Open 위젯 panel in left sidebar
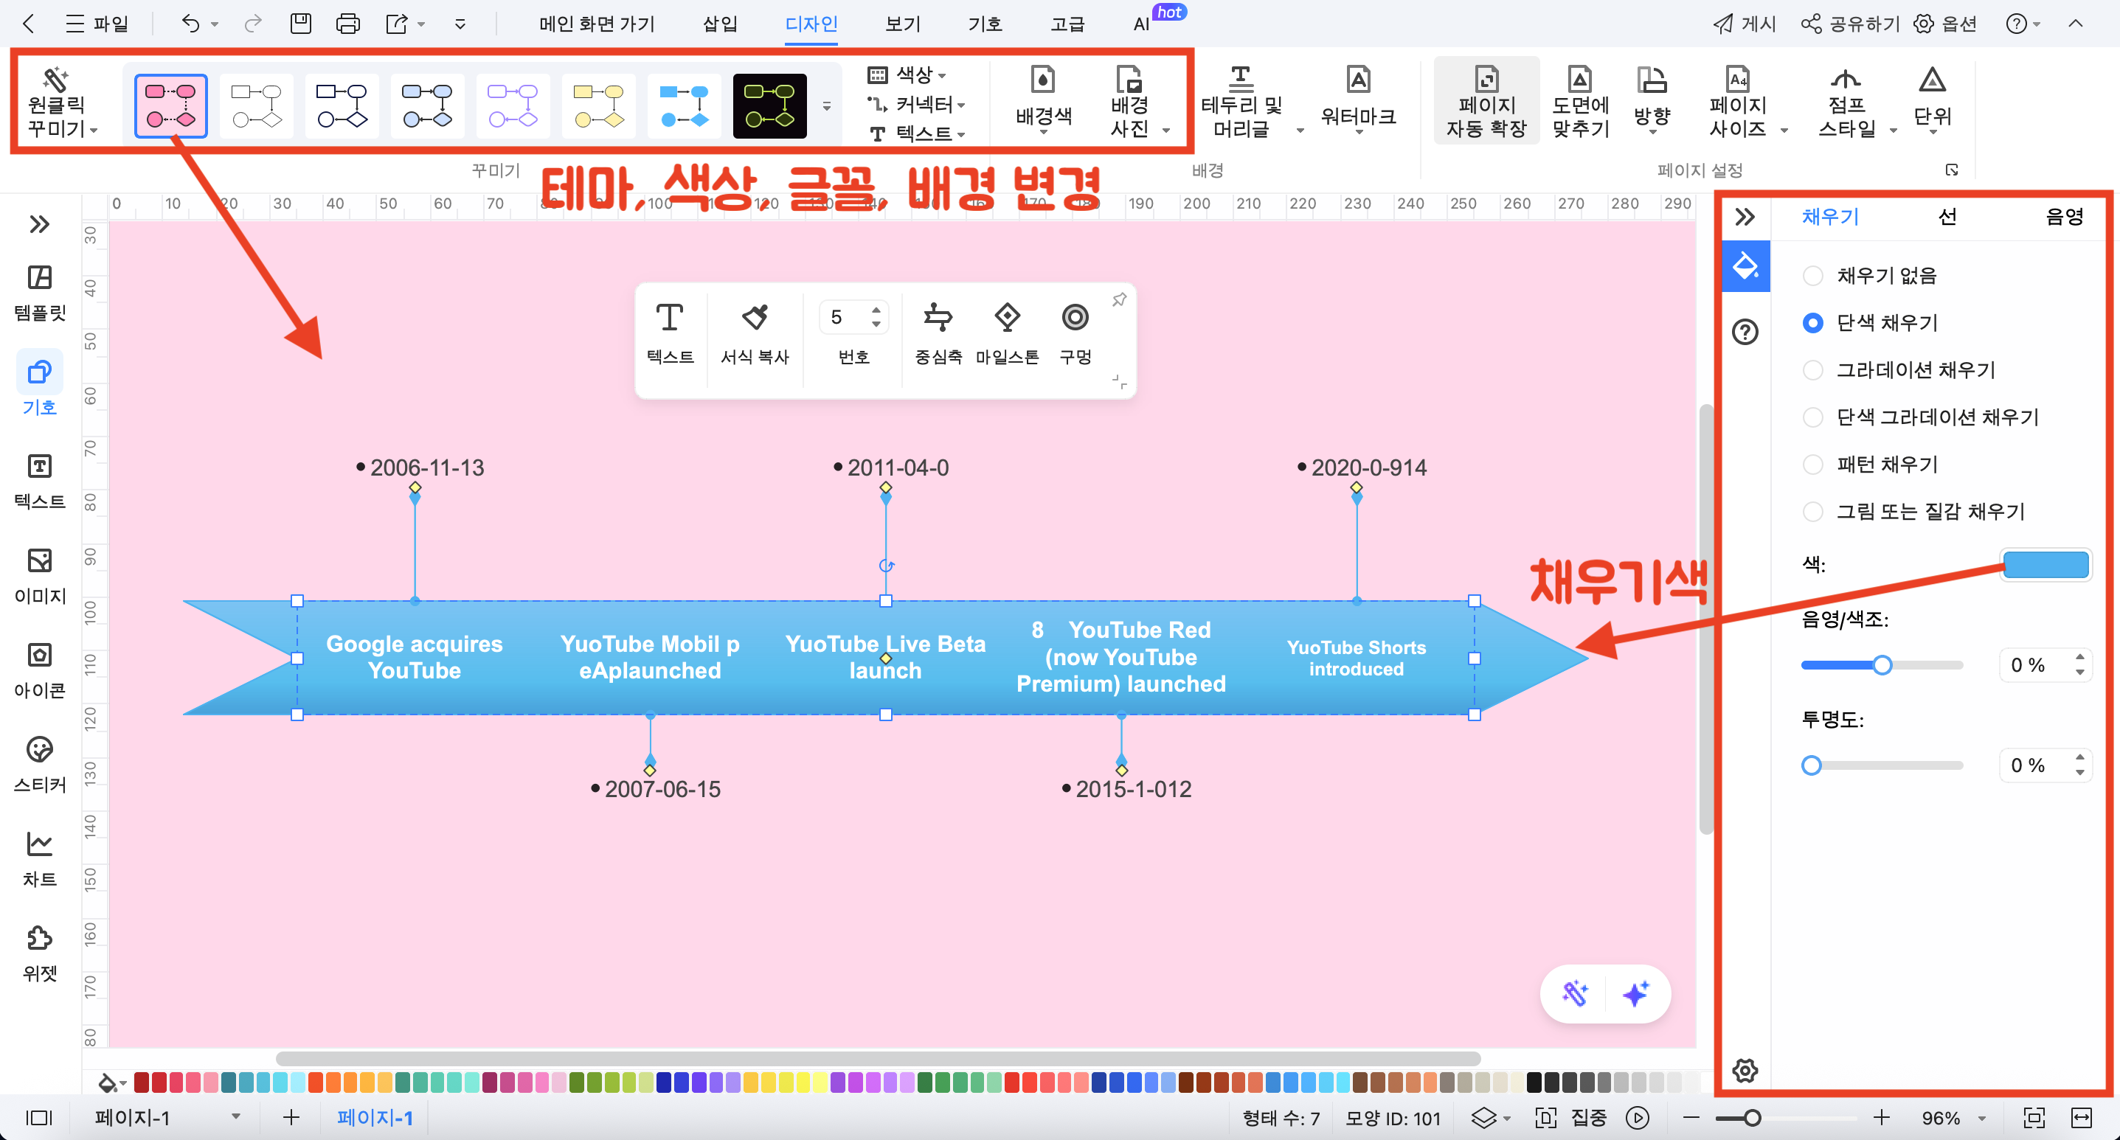 (x=40, y=954)
